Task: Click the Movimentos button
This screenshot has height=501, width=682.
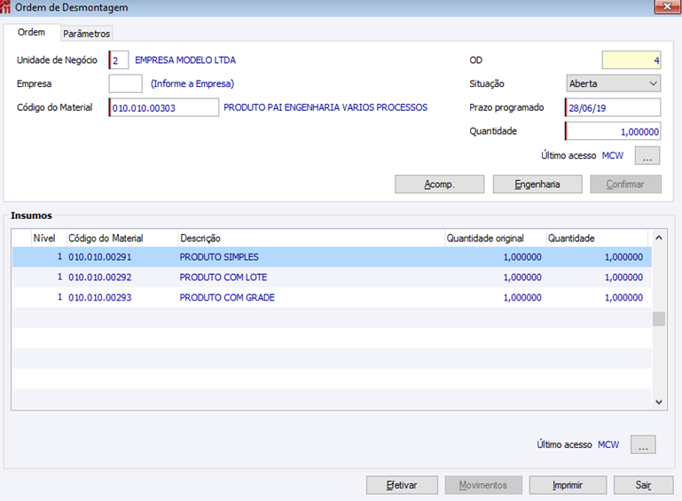Action: (x=483, y=485)
